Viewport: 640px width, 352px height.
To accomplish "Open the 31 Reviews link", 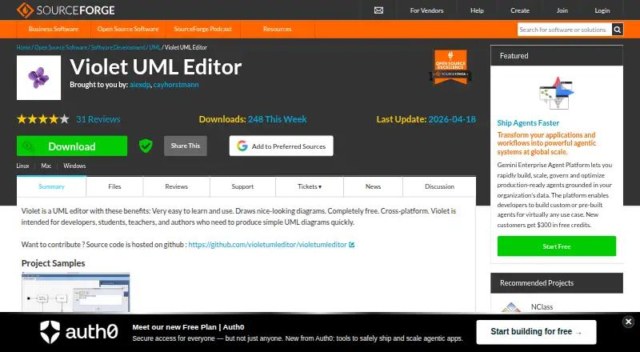I will coord(98,119).
